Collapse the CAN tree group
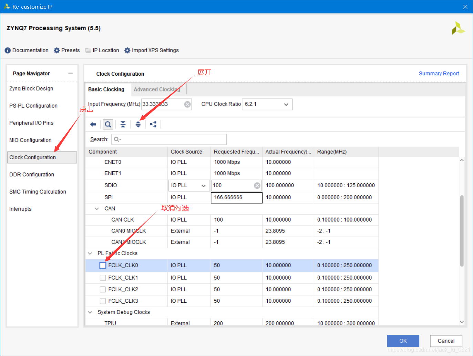Image resolution: width=473 pixels, height=356 pixels. pyautogui.click(x=97, y=208)
